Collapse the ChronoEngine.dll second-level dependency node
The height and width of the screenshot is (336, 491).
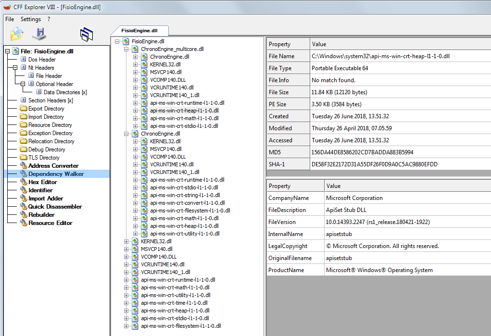pyautogui.click(x=126, y=134)
